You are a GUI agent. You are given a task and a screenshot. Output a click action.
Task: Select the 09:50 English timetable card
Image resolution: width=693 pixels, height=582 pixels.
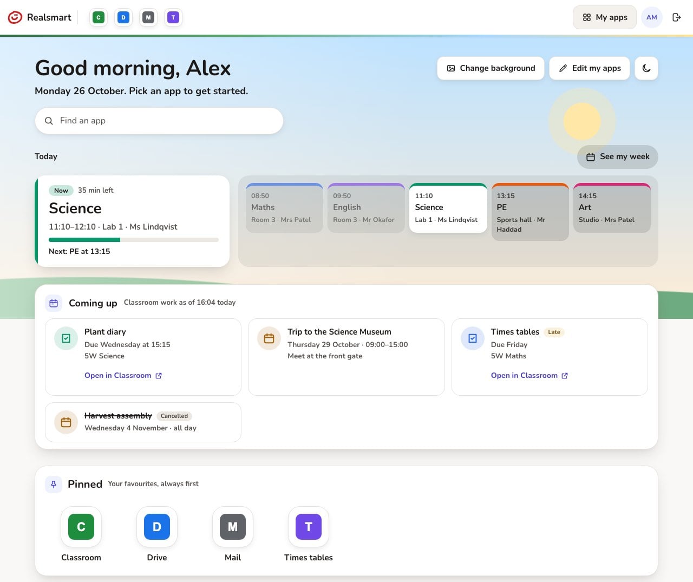366,208
